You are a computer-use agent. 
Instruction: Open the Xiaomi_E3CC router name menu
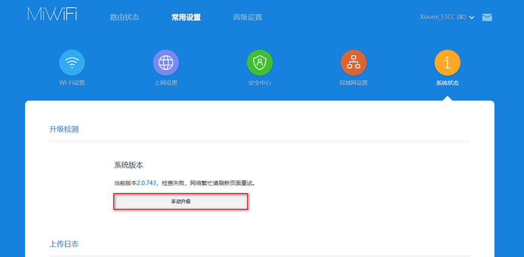pos(442,17)
